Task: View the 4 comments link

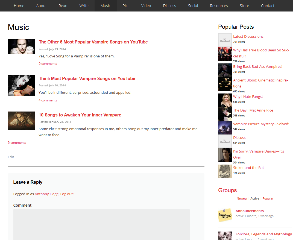Action: click(x=48, y=100)
